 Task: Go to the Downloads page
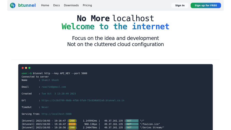(71, 5)
